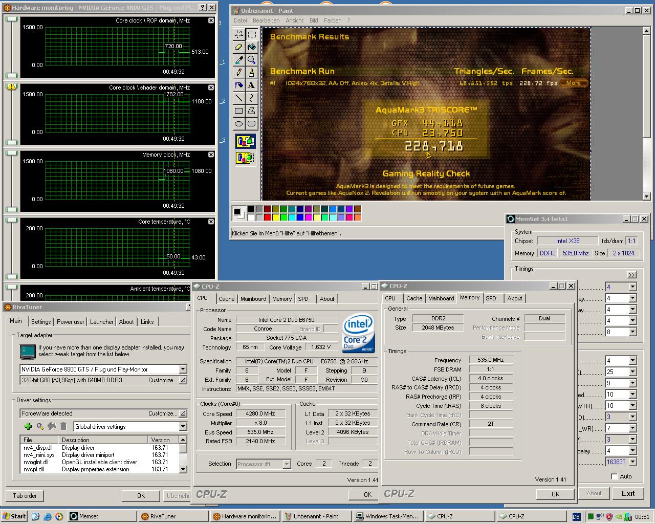
Task: Choose opaque selection mode in Paint options
Action: (x=245, y=141)
